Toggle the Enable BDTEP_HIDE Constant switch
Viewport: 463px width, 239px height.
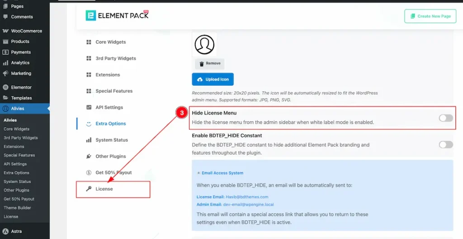[x=445, y=144]
